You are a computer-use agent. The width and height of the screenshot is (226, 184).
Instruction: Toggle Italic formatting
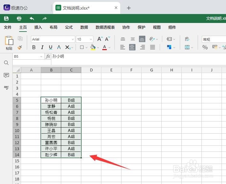click(42, 47)
